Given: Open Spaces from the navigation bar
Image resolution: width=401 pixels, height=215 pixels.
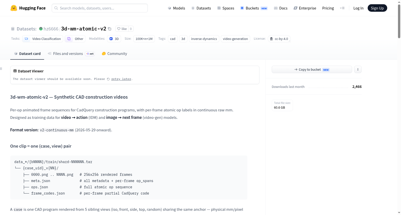Looking at the screenshot, I should pyautogui.click(x=226, y=8).
